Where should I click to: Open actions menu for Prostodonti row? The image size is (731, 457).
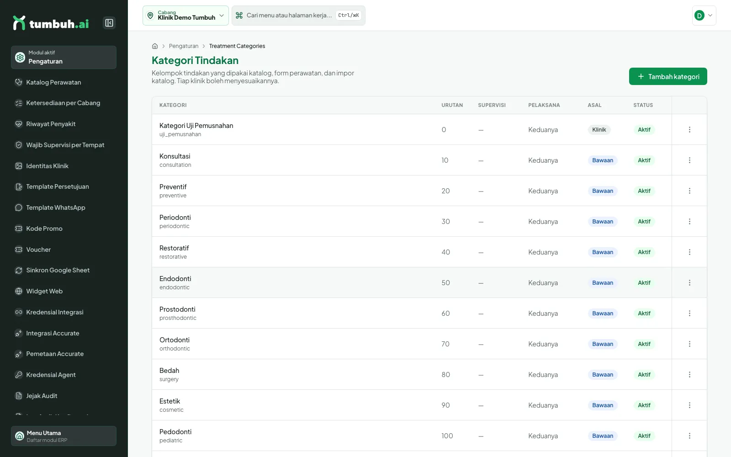pos(689,314)
